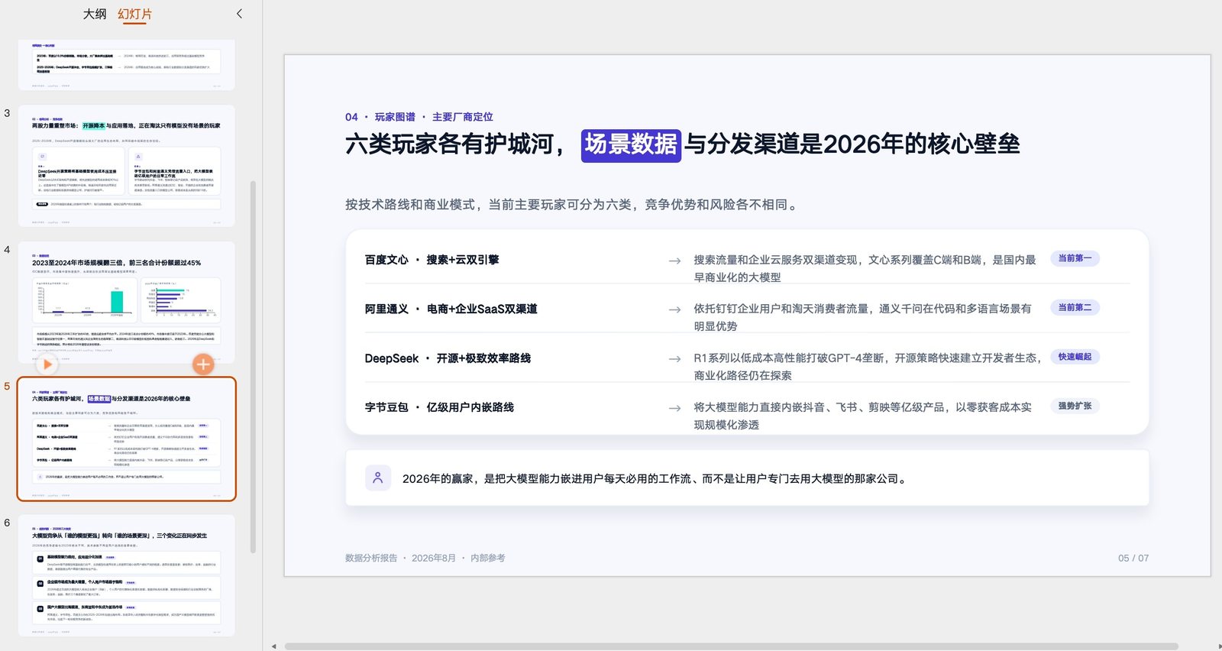Open slide 3 thumbnail about 开源降本
The width and height of the screenshot is (1222, 651).
(x=127, y=166)
